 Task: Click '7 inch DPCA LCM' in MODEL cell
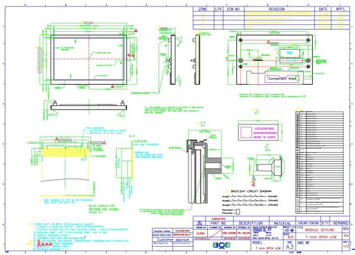(268, 248)
